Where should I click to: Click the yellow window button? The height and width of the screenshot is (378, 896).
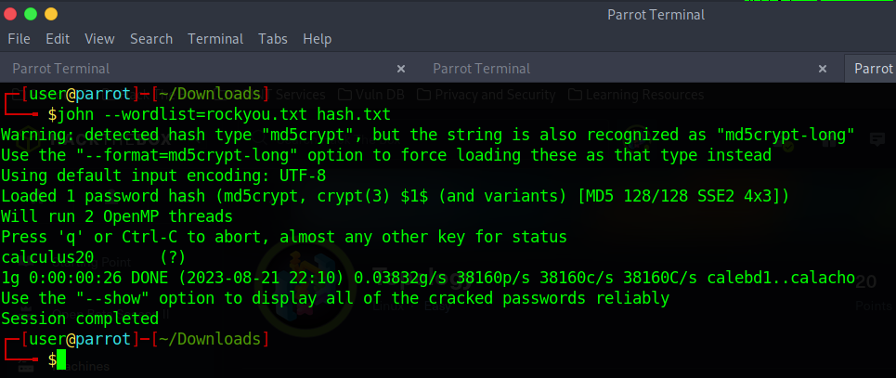[50, 14]
